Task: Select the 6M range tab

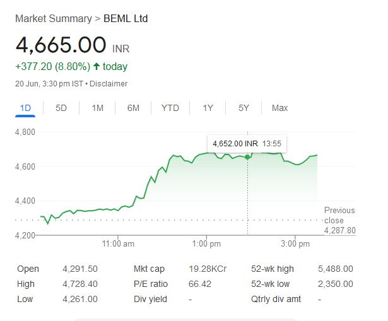Action: [x=133, y=108]
